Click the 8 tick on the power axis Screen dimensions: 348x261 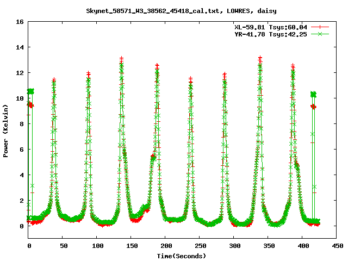(22, 123)
